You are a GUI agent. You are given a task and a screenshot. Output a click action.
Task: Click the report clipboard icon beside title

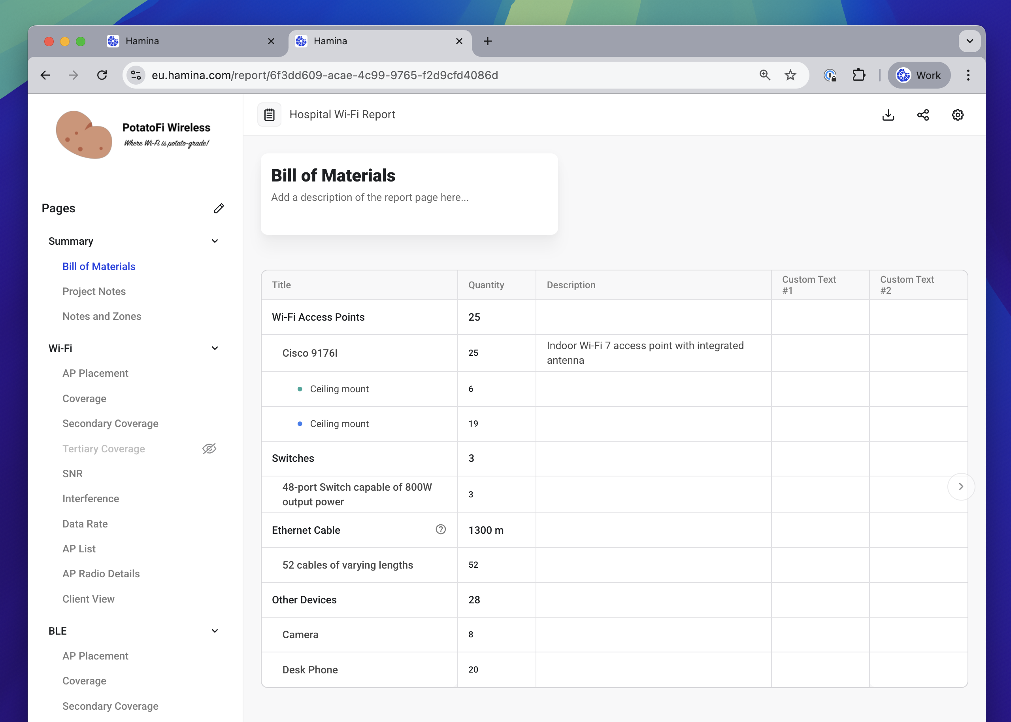click(269, 115)
